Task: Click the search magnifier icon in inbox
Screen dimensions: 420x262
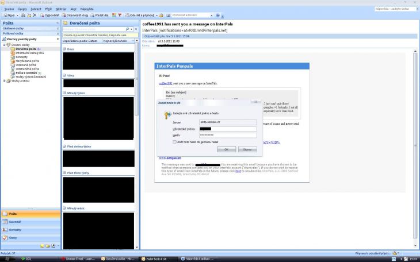Action: [x=128, y=29]
